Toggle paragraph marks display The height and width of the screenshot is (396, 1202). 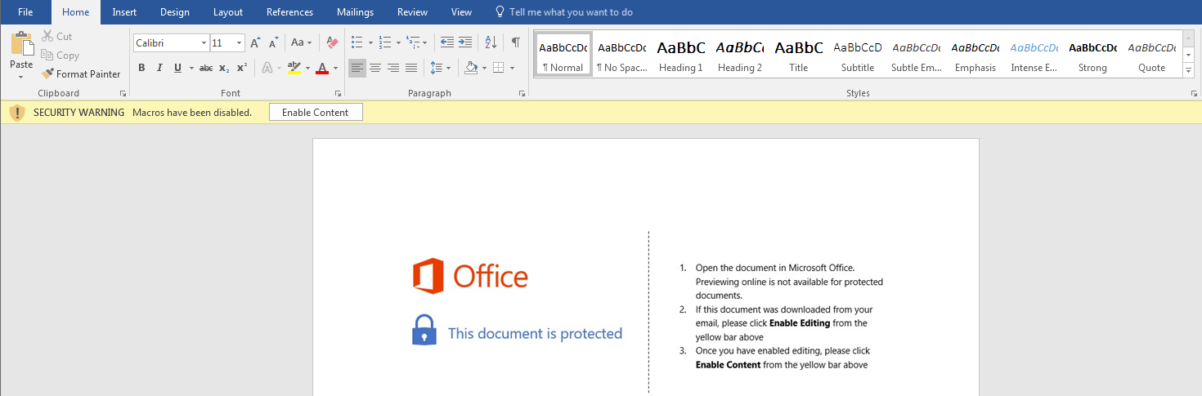coord(515,42)
